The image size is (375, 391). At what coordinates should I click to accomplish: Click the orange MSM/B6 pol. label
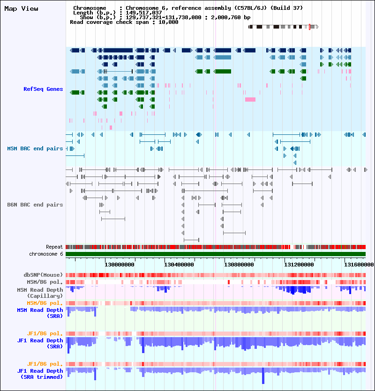coord(45,303)
